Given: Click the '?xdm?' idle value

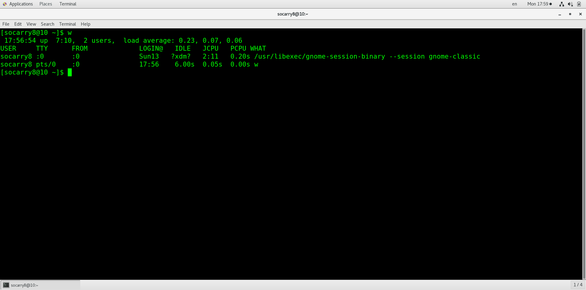Looking at the screenshot, I should [x=181, y=56].
